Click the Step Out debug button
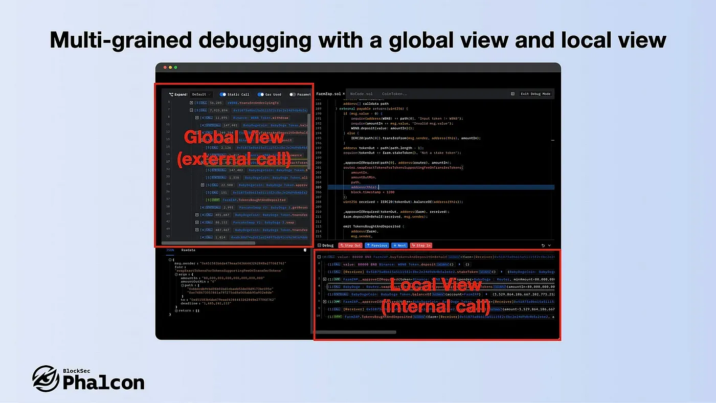This screenshot has height=403, width=716. pyautogui.click(x=350, y=245)
